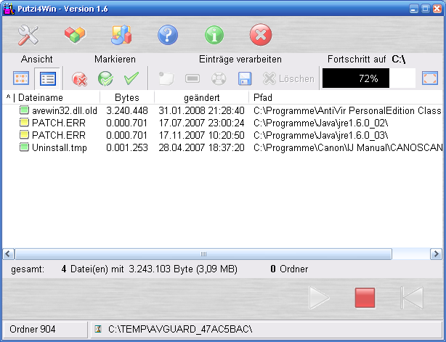This screenshot has width=446, height=342.
Task: Toggle the yellow checkbox of PATCH.ERR in jre1.6.0_03
Action: [24, 134]
